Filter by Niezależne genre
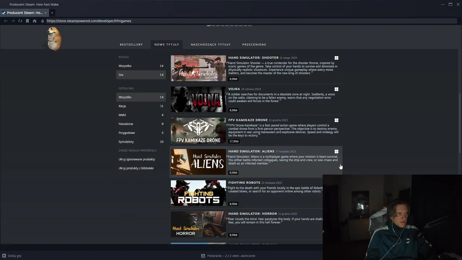Screen dimensions: 462x260 click(x=141, y=124)
